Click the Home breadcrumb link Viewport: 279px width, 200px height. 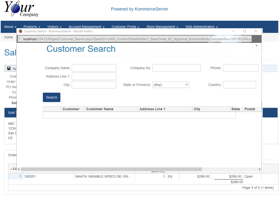point(9,37)
